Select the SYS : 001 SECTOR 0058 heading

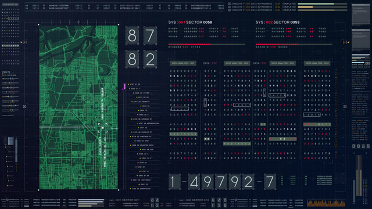[190, 22]
